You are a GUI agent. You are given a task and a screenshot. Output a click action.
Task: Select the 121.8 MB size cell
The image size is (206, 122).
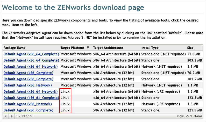click(x=195, y=110)
